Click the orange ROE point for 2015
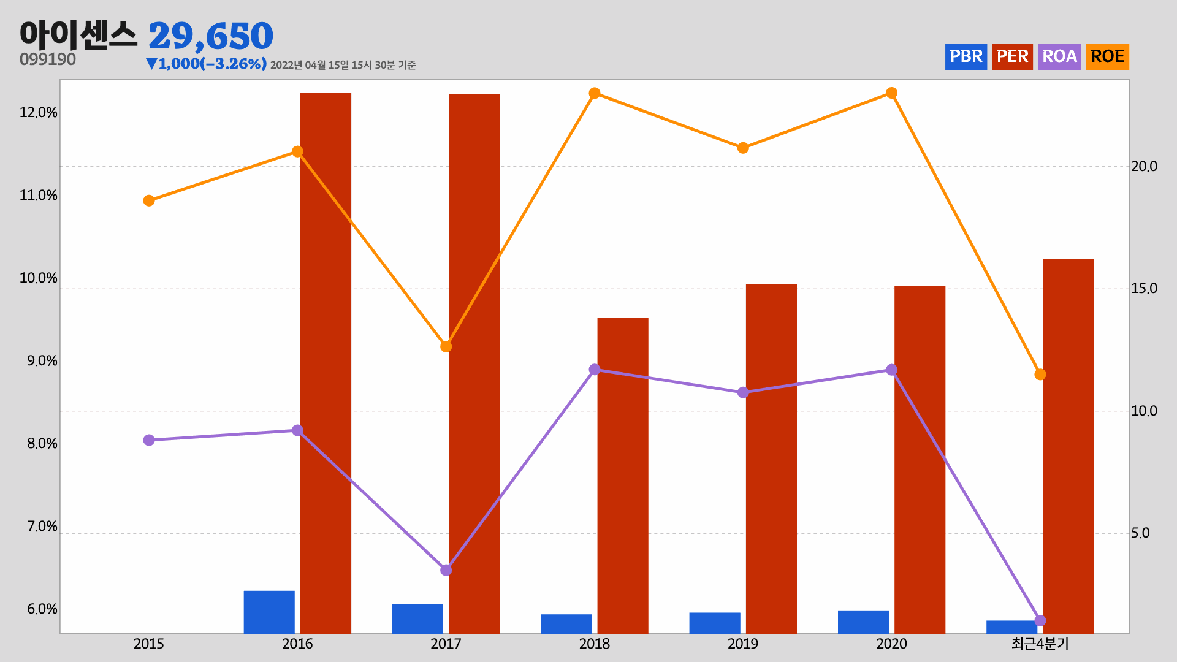The width and height of the screenshot is (1177, 662). coord(149,201)
